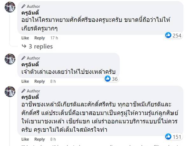Viewport: 191px width, 146px height.
Task: Open the first comment's profile picture
Action: coord(10,7)
